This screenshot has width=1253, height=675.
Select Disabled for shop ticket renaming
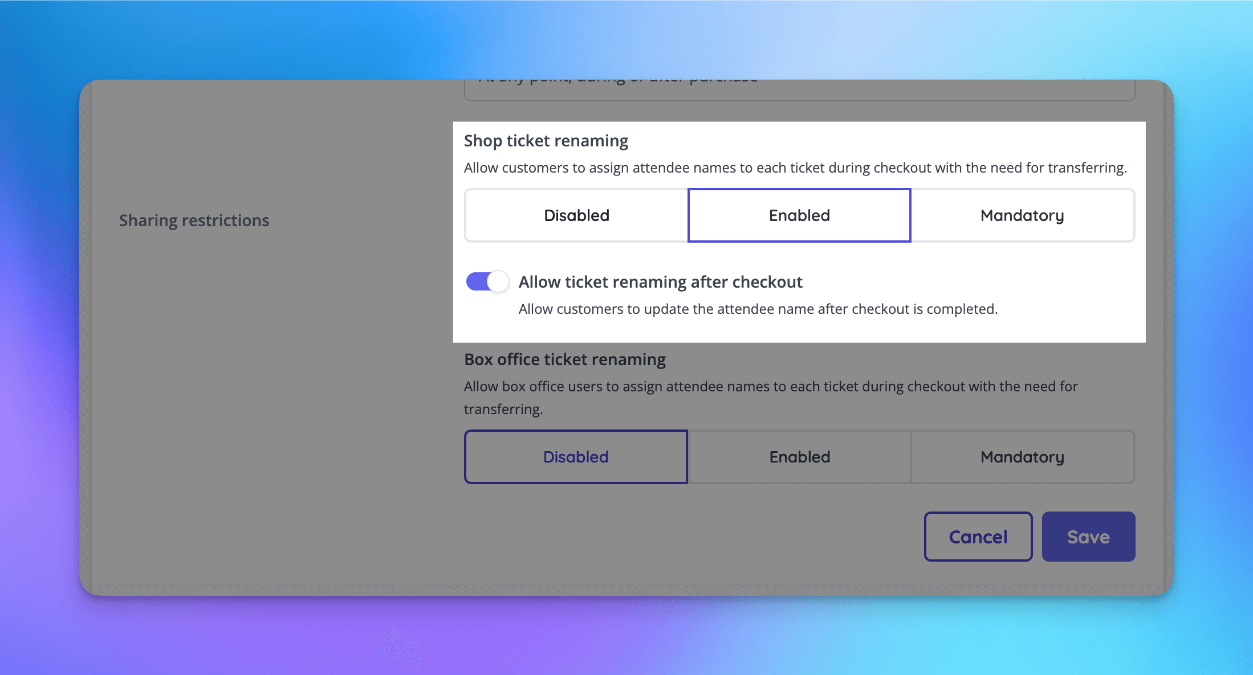[x=576, y=215]
